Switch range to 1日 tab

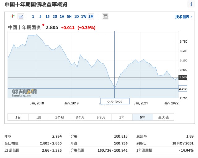point(18,117)
